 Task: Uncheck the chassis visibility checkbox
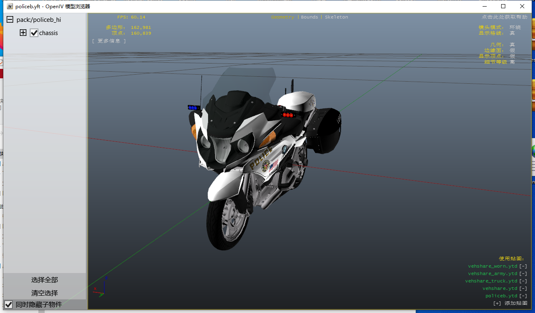coord(34,33)
